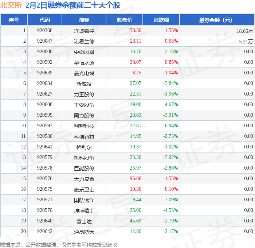
Task: Select stock code 920634
Action: tap(45, 84)
